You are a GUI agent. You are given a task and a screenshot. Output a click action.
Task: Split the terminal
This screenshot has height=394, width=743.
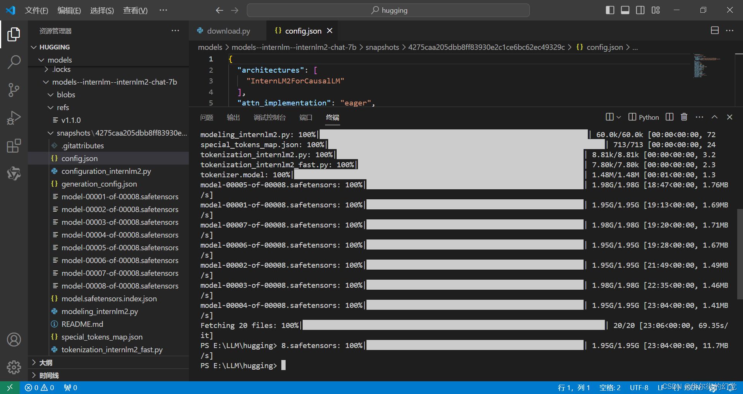click(669, 117)
